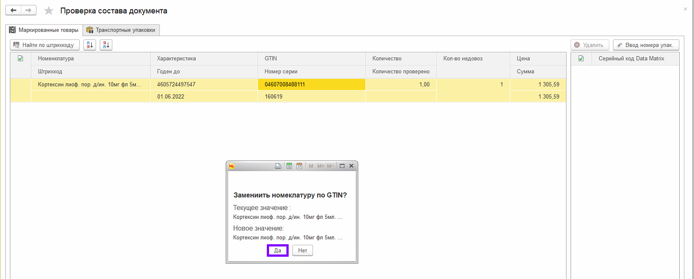Select the Маркированные товары tab
This screenshot has height=279, width=694.
(x=44, y=30)
